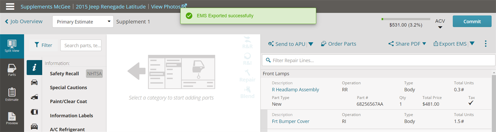Switch to the Parts sidebar tab
Screen dimensions: 496x132
pyautogui.click(x=12, y=70)
